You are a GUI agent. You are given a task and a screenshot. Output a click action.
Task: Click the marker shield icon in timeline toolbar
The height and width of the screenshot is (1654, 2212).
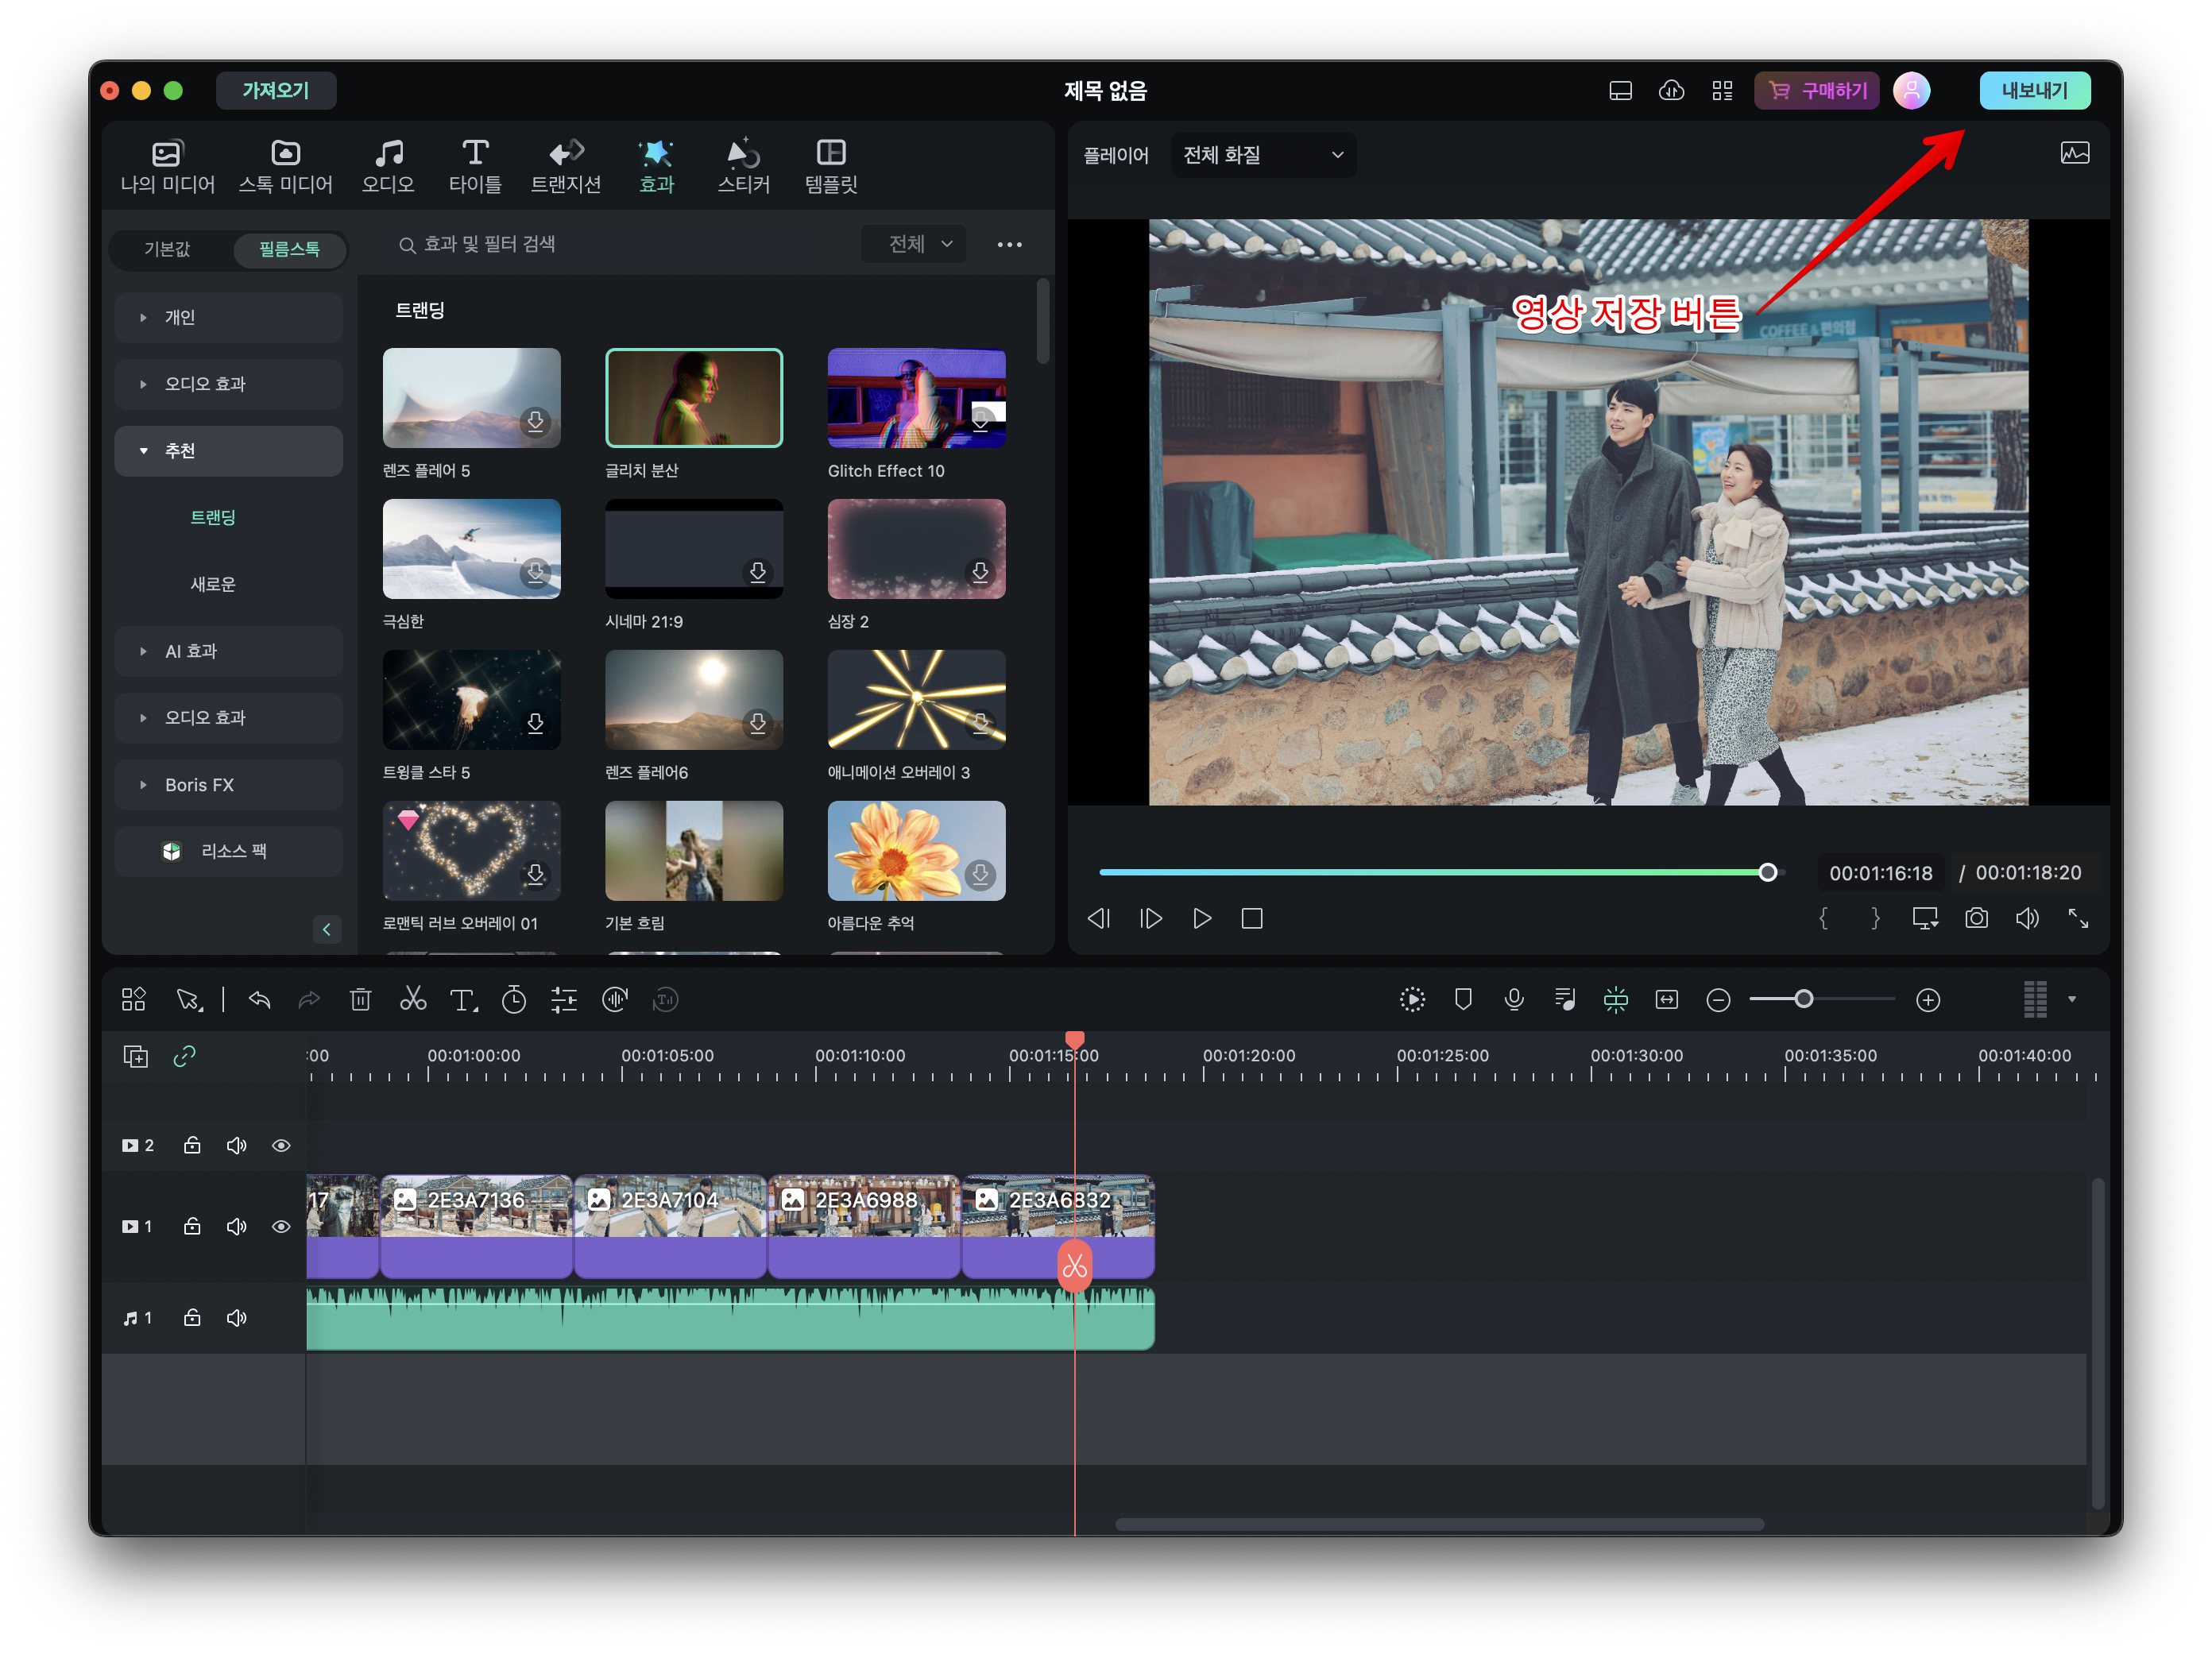tap(1463, 999)
